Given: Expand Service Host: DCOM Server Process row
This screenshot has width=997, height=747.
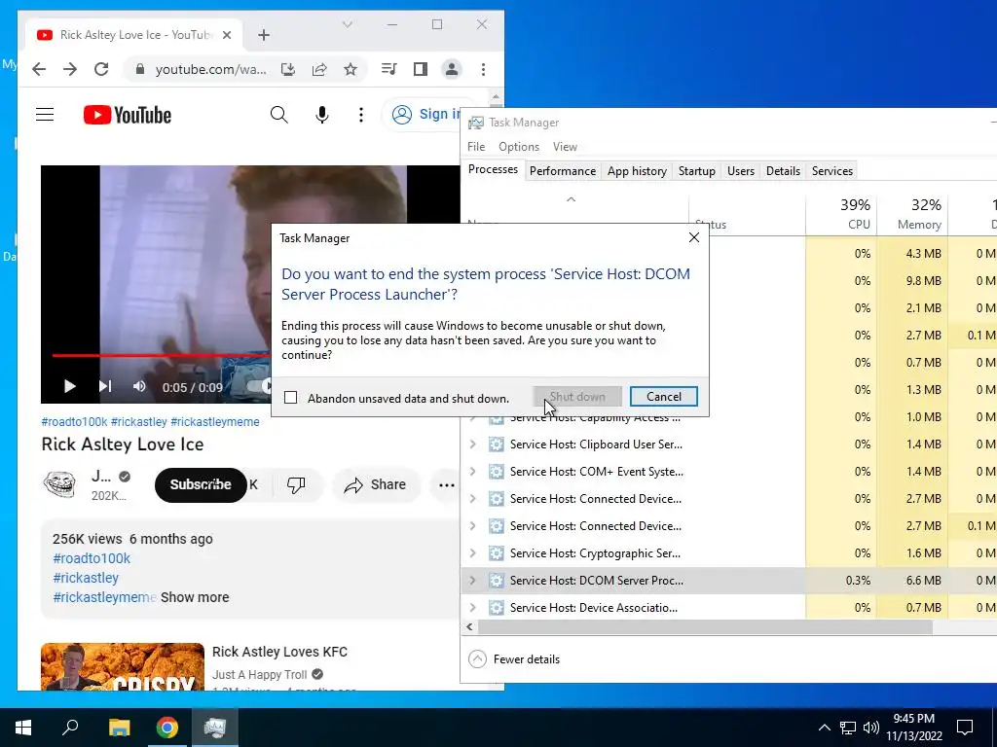Looking at the screenshot, I should 472,580.
